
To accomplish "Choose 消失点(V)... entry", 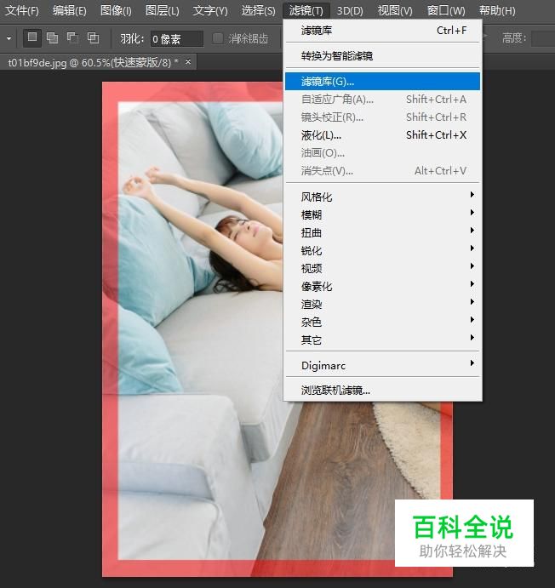I will [x=382, y=171].
